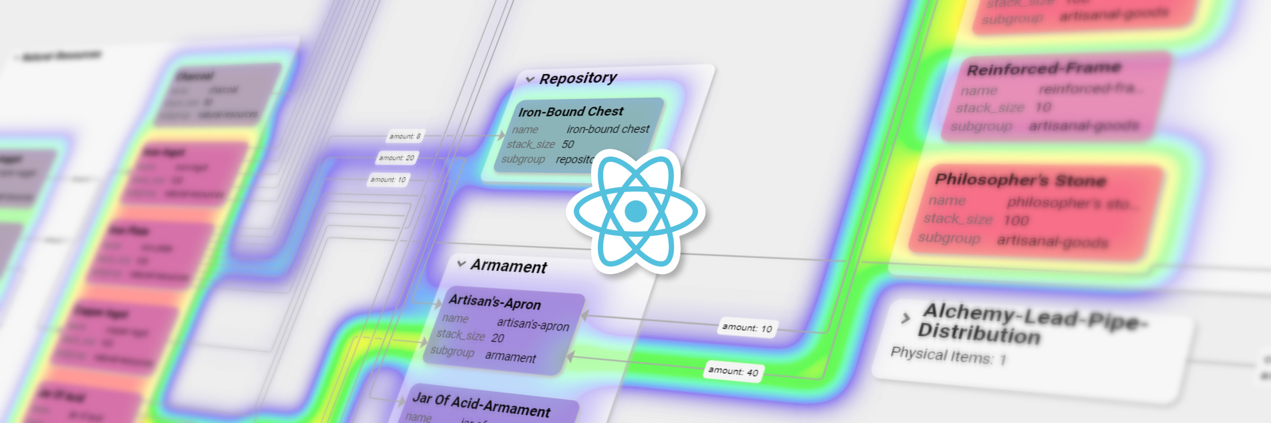Click 'artisanal-goods' subgroup in Philosopher's Stone
The width and height of the screenshot is (1271, 423).
[x=1052, y=241]
